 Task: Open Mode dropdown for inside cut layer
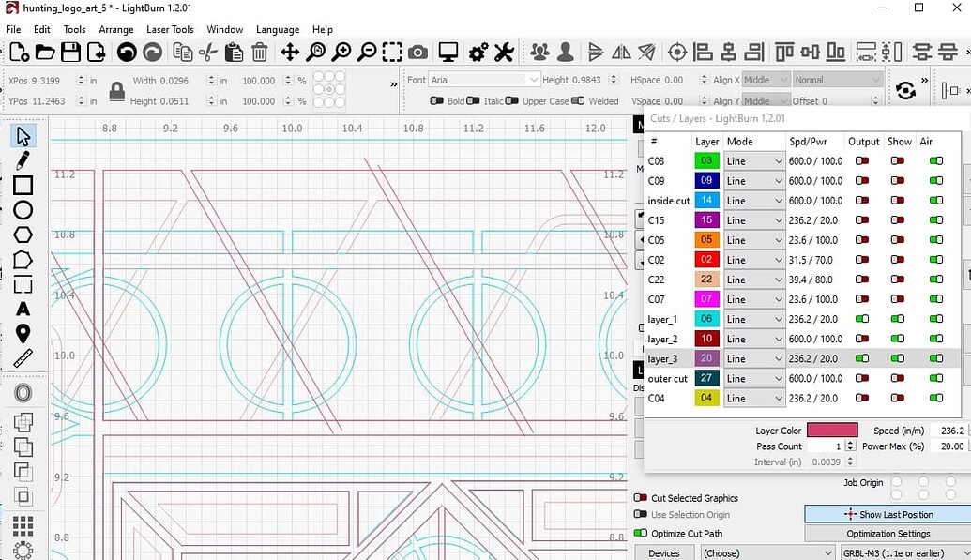[754, 201]
